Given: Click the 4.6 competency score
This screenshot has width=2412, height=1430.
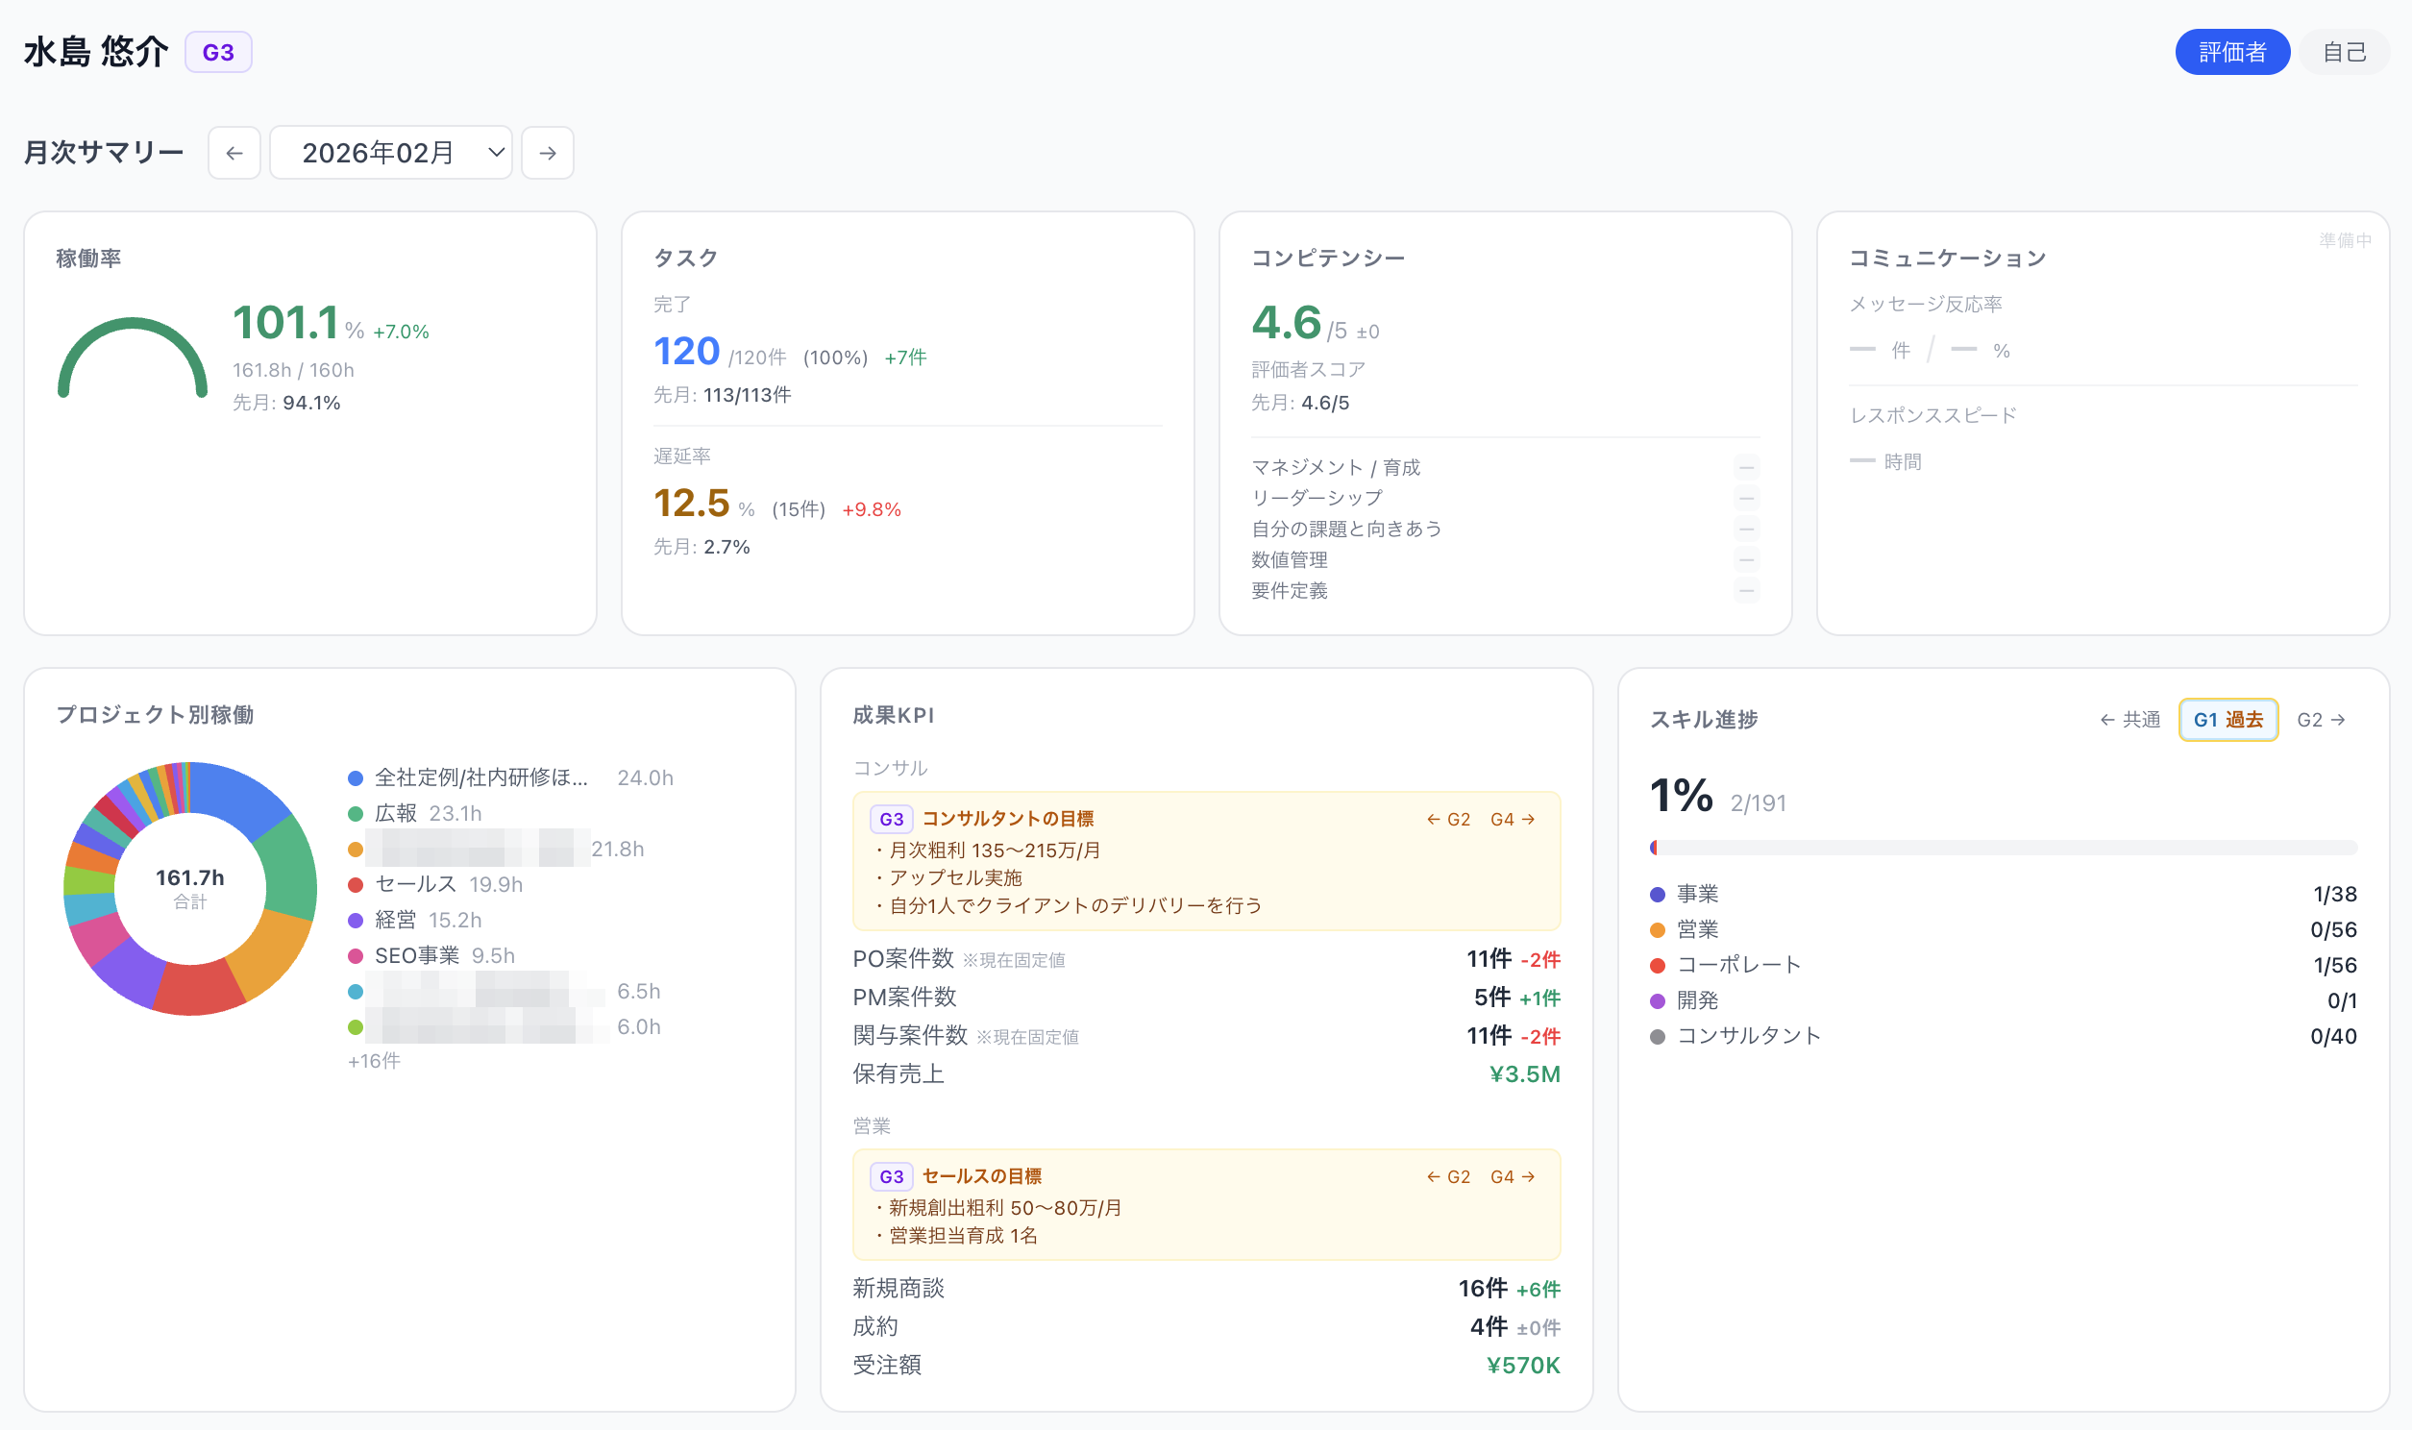Looking at the screenshot, I should (x=1286, y=323).
